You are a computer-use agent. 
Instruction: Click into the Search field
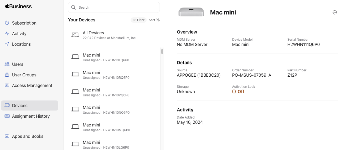[x=114, y=7]
